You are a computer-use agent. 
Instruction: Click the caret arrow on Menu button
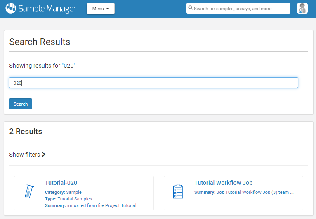coord(108,9)
